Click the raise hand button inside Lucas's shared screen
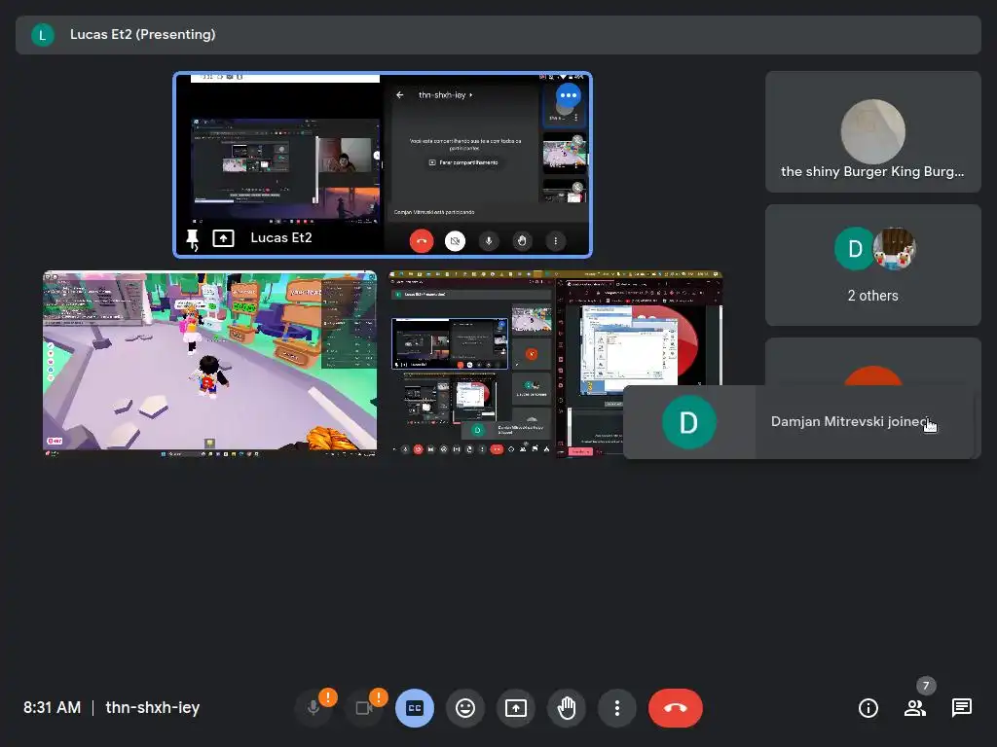This screenshot has width=997, height=747. [x=522, y=241]
